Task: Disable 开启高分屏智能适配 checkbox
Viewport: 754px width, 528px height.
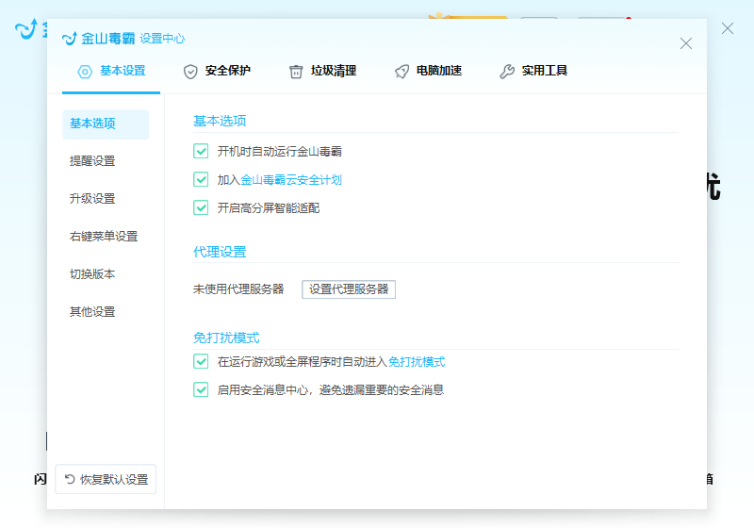Action: click(201, 207)
